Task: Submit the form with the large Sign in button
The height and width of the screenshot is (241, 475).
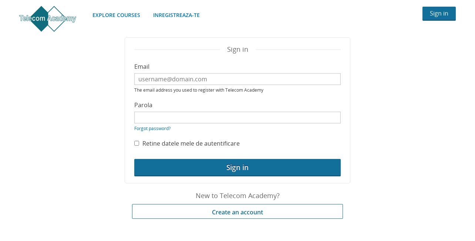Action: (237, 167)
